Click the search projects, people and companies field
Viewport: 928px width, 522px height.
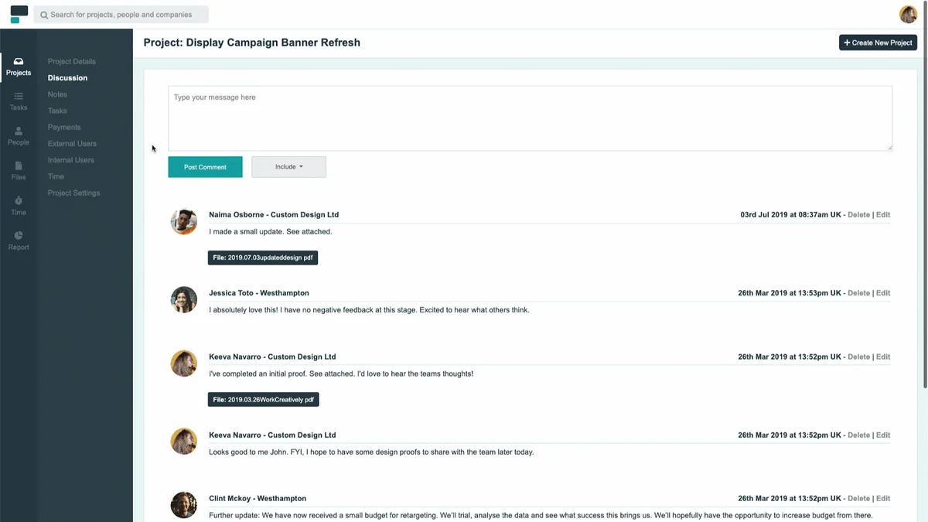[121, 15]
